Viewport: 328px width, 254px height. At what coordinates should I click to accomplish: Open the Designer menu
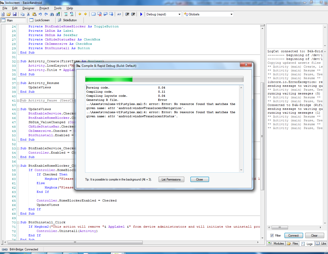28,8
